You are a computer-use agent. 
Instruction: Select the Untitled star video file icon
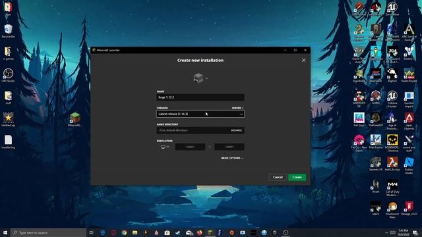(9, 119)
